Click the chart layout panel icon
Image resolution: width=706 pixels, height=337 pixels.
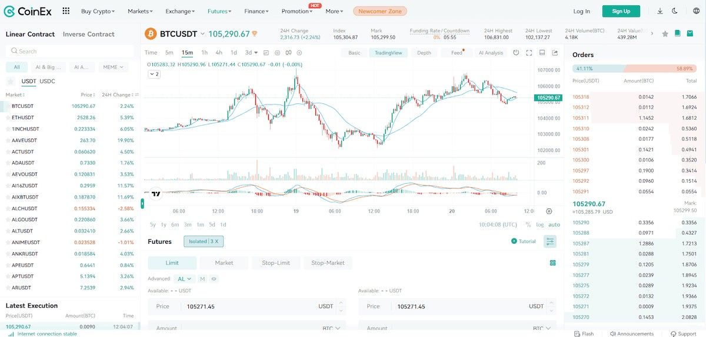(542, 53)
